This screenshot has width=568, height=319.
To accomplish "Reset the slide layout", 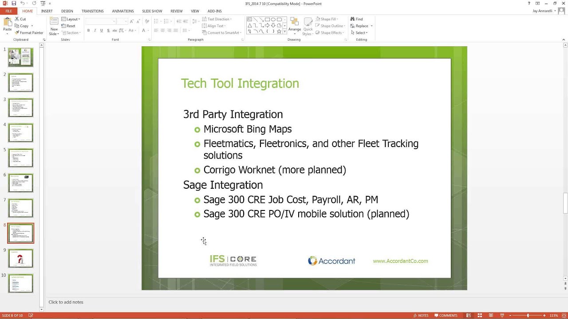I will 68,26.
